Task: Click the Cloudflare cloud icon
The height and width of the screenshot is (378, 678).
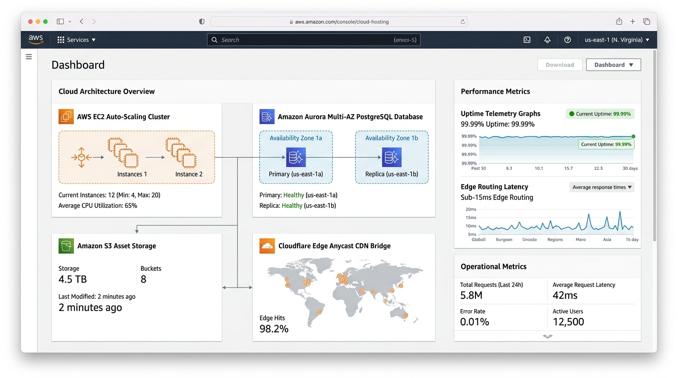Action: coord(267,246)
